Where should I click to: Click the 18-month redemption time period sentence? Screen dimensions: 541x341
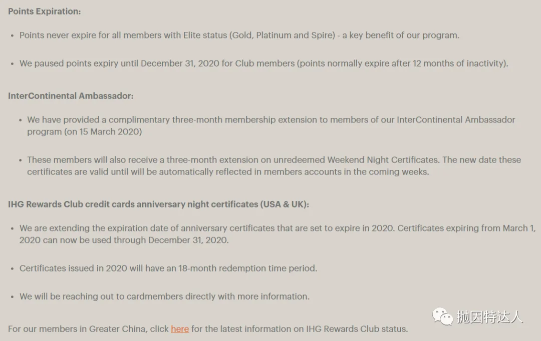tap(168, 268)
